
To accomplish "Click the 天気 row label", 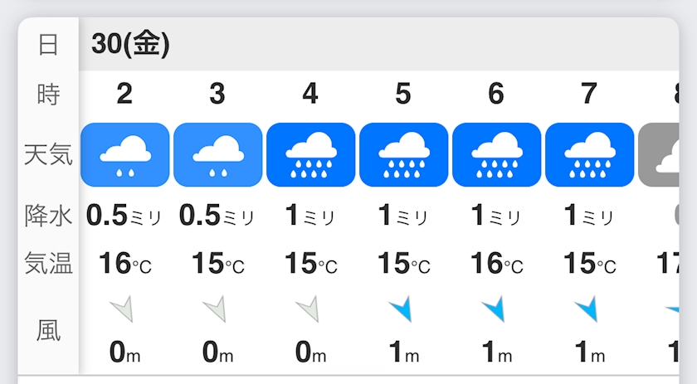I will (48, 154).
